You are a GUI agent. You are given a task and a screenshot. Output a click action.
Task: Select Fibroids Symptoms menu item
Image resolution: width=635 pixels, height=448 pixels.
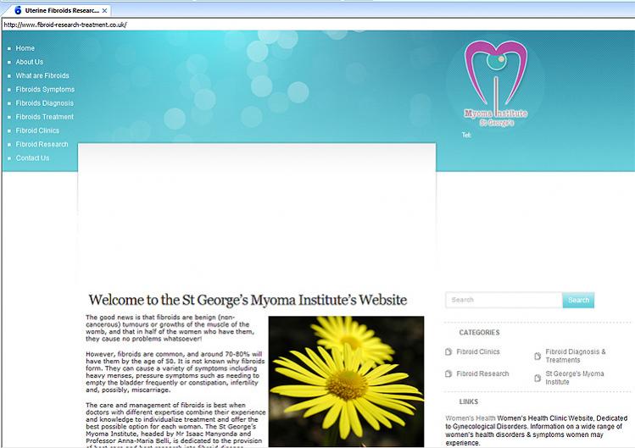[45, 90]
